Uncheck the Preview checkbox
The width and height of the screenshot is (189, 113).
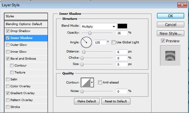pyautogui.click(x=163, y=41)
